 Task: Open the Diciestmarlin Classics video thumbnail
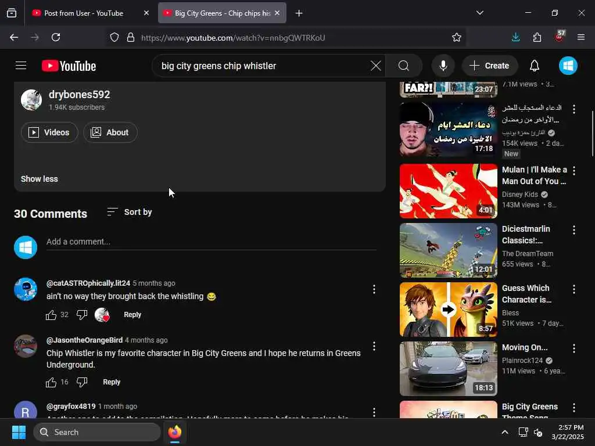click(x=448, y=250)
